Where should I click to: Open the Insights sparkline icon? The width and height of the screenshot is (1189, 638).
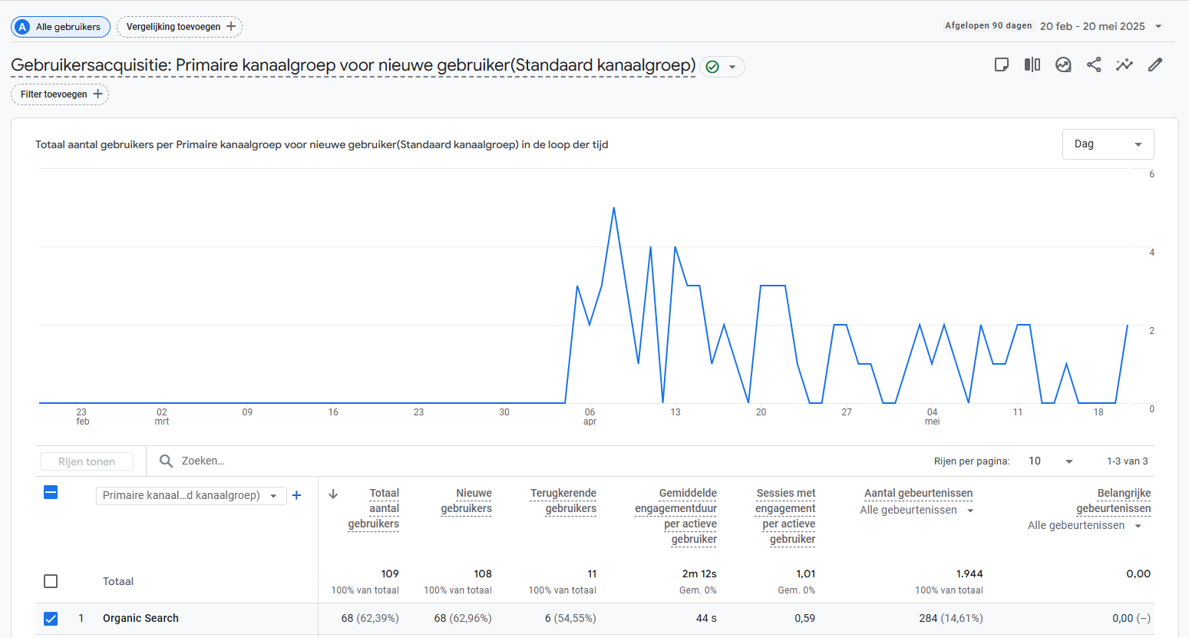pos(1125,65)
